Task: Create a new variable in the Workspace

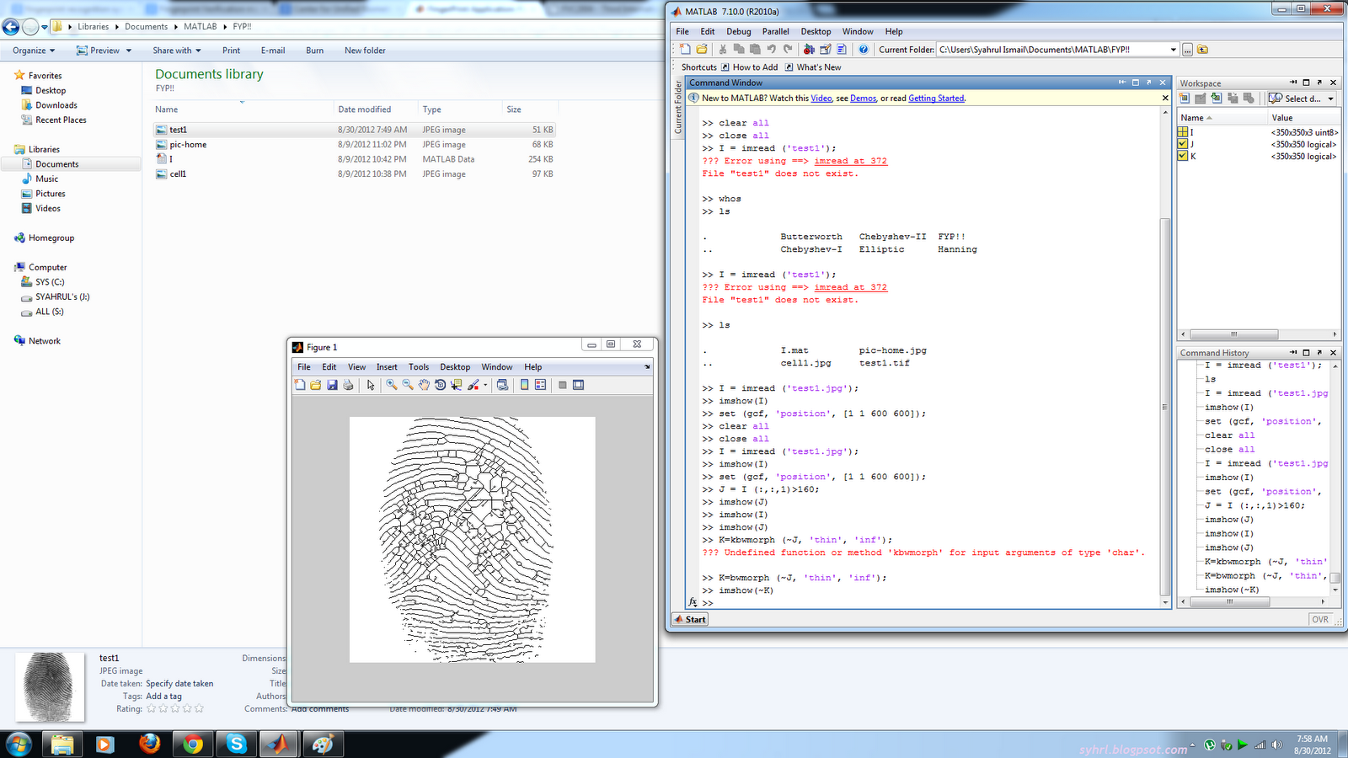Action: 1185,99
